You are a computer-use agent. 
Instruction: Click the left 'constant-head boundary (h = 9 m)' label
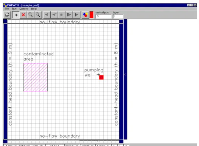10,84
